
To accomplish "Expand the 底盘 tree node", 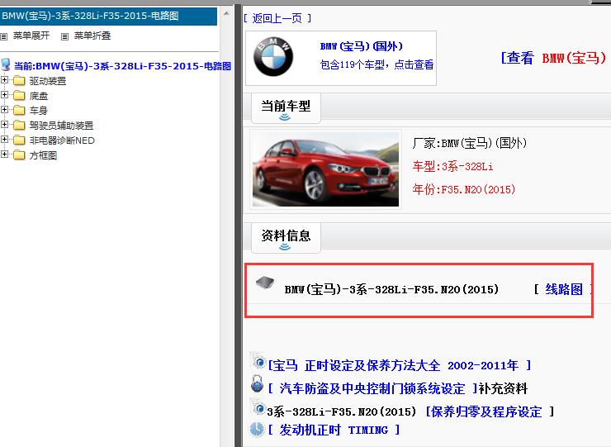I will pos(4,95).
